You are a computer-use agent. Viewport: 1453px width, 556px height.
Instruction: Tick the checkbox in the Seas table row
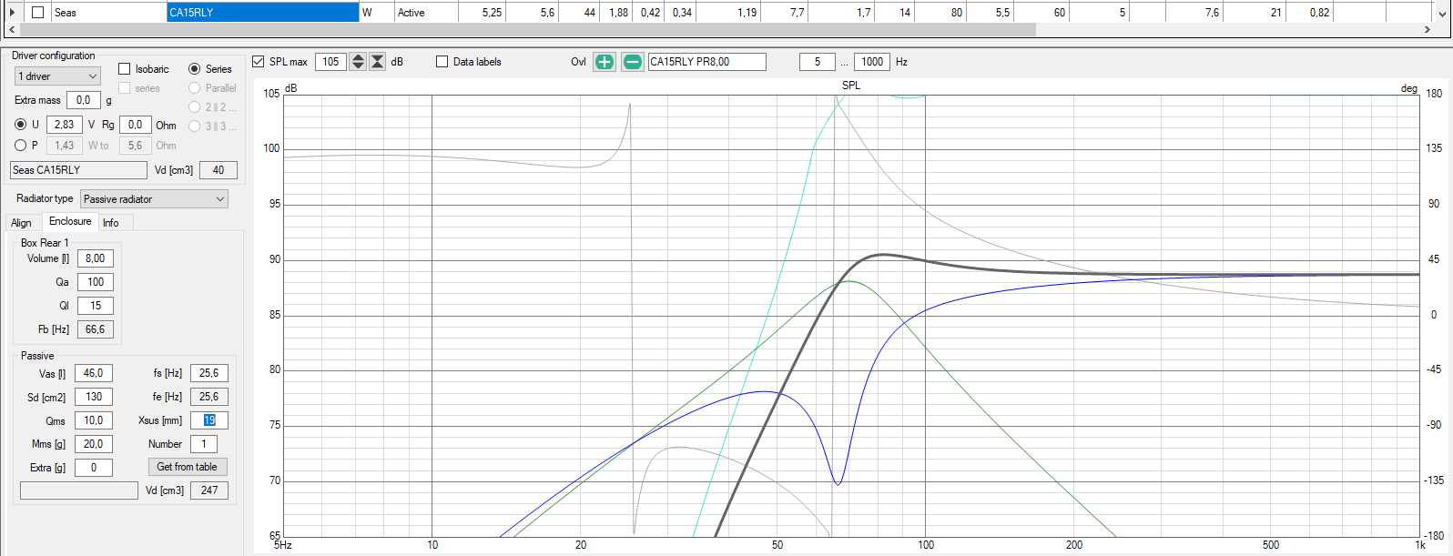(x=37, y=13)
